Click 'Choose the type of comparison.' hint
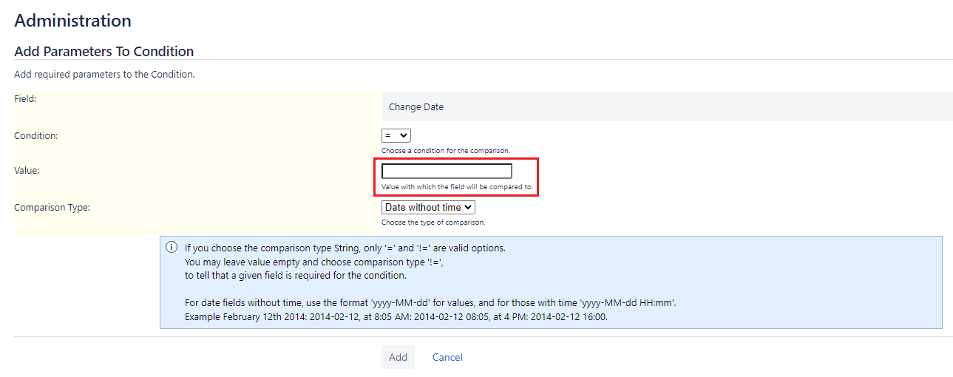The width and height of the screenshot is (953, 377). (433, 223)
